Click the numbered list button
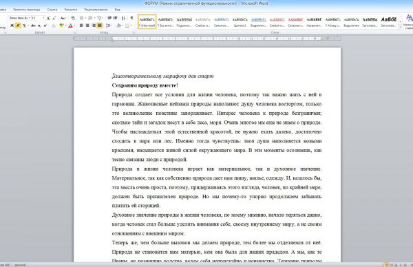The height and width of the screenshot is (267, 413). tap(91, 18)
